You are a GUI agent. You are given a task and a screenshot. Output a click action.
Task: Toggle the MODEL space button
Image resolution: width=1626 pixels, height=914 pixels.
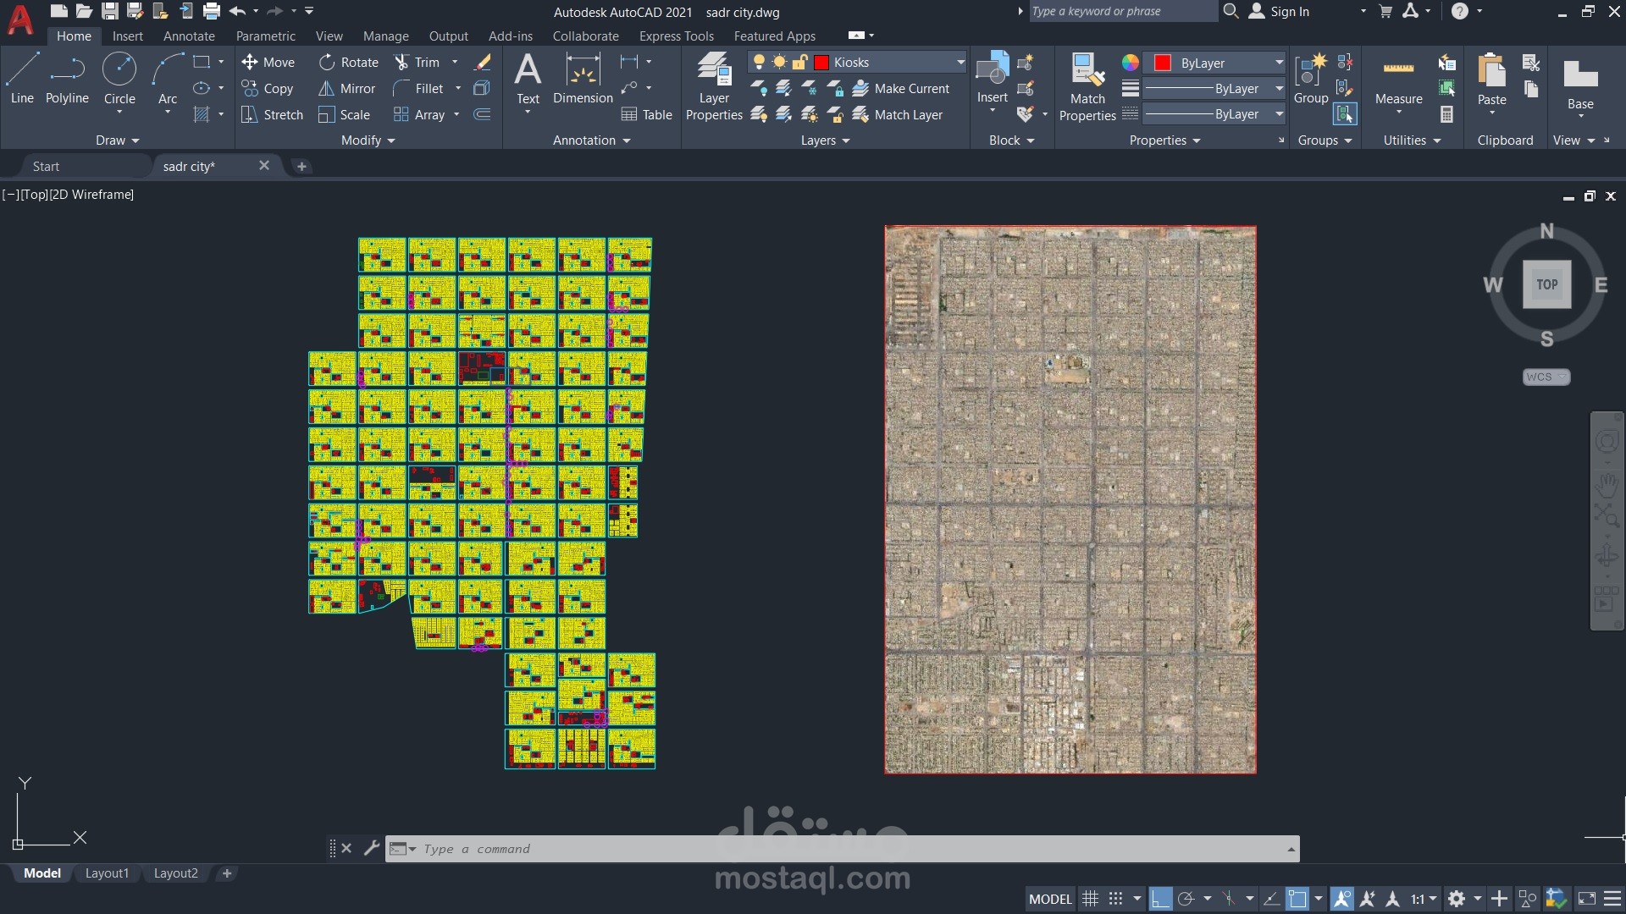pyautogui.click(x=1050, y=899)
